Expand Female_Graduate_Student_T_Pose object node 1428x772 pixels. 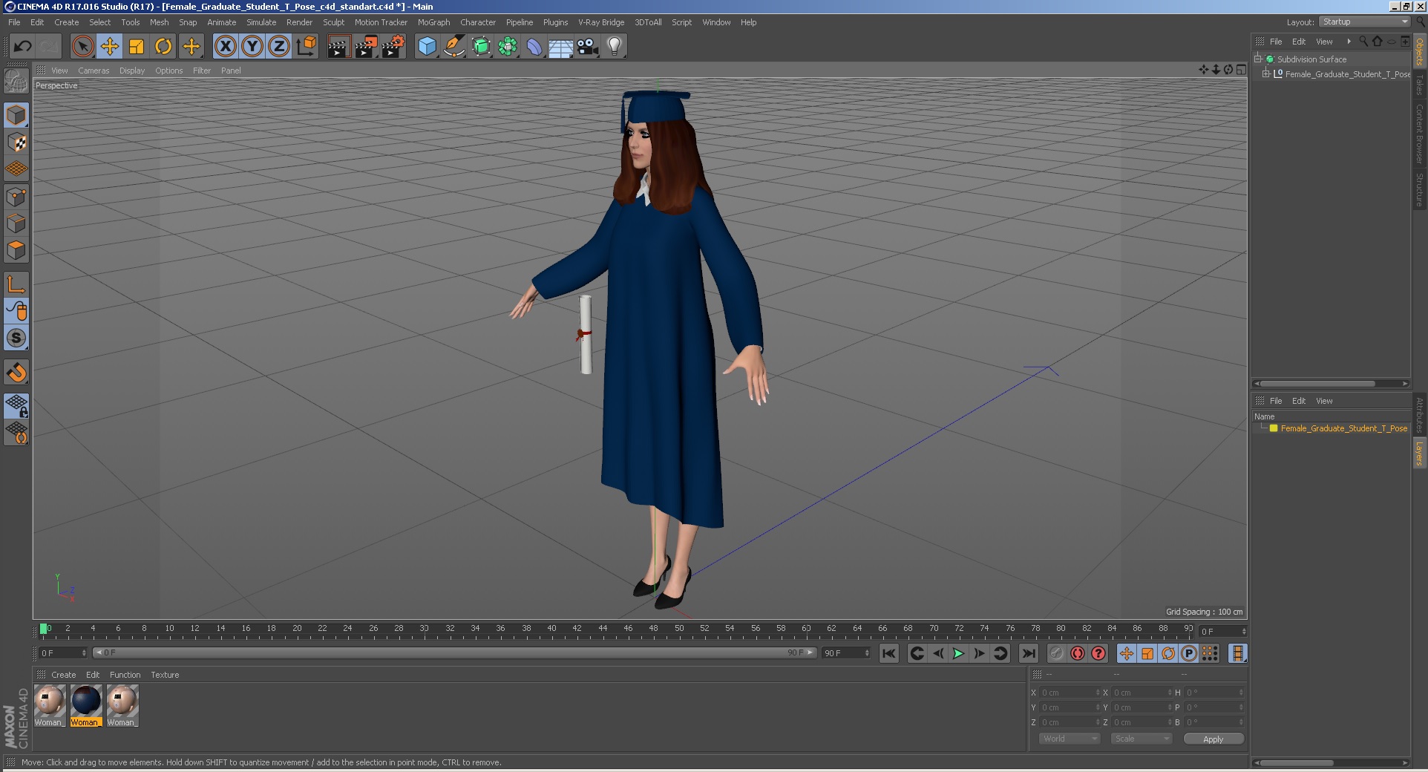(1266, 74)
